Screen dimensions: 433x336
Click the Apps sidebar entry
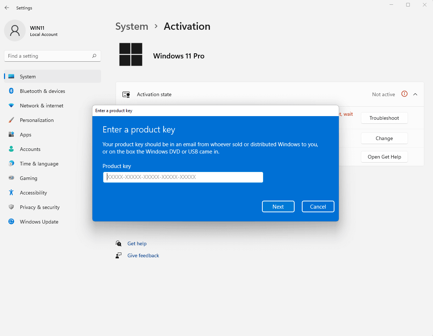(x=25, y=135)
